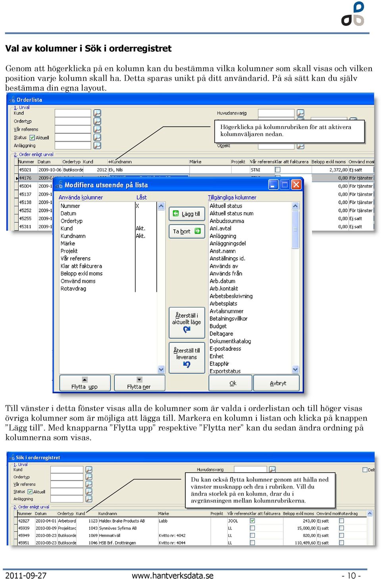381x579 pixels.
Task: Select E-postadress in the Tillgängliga kolumner list
Action: pyautogui.click(x=225, y=349)
